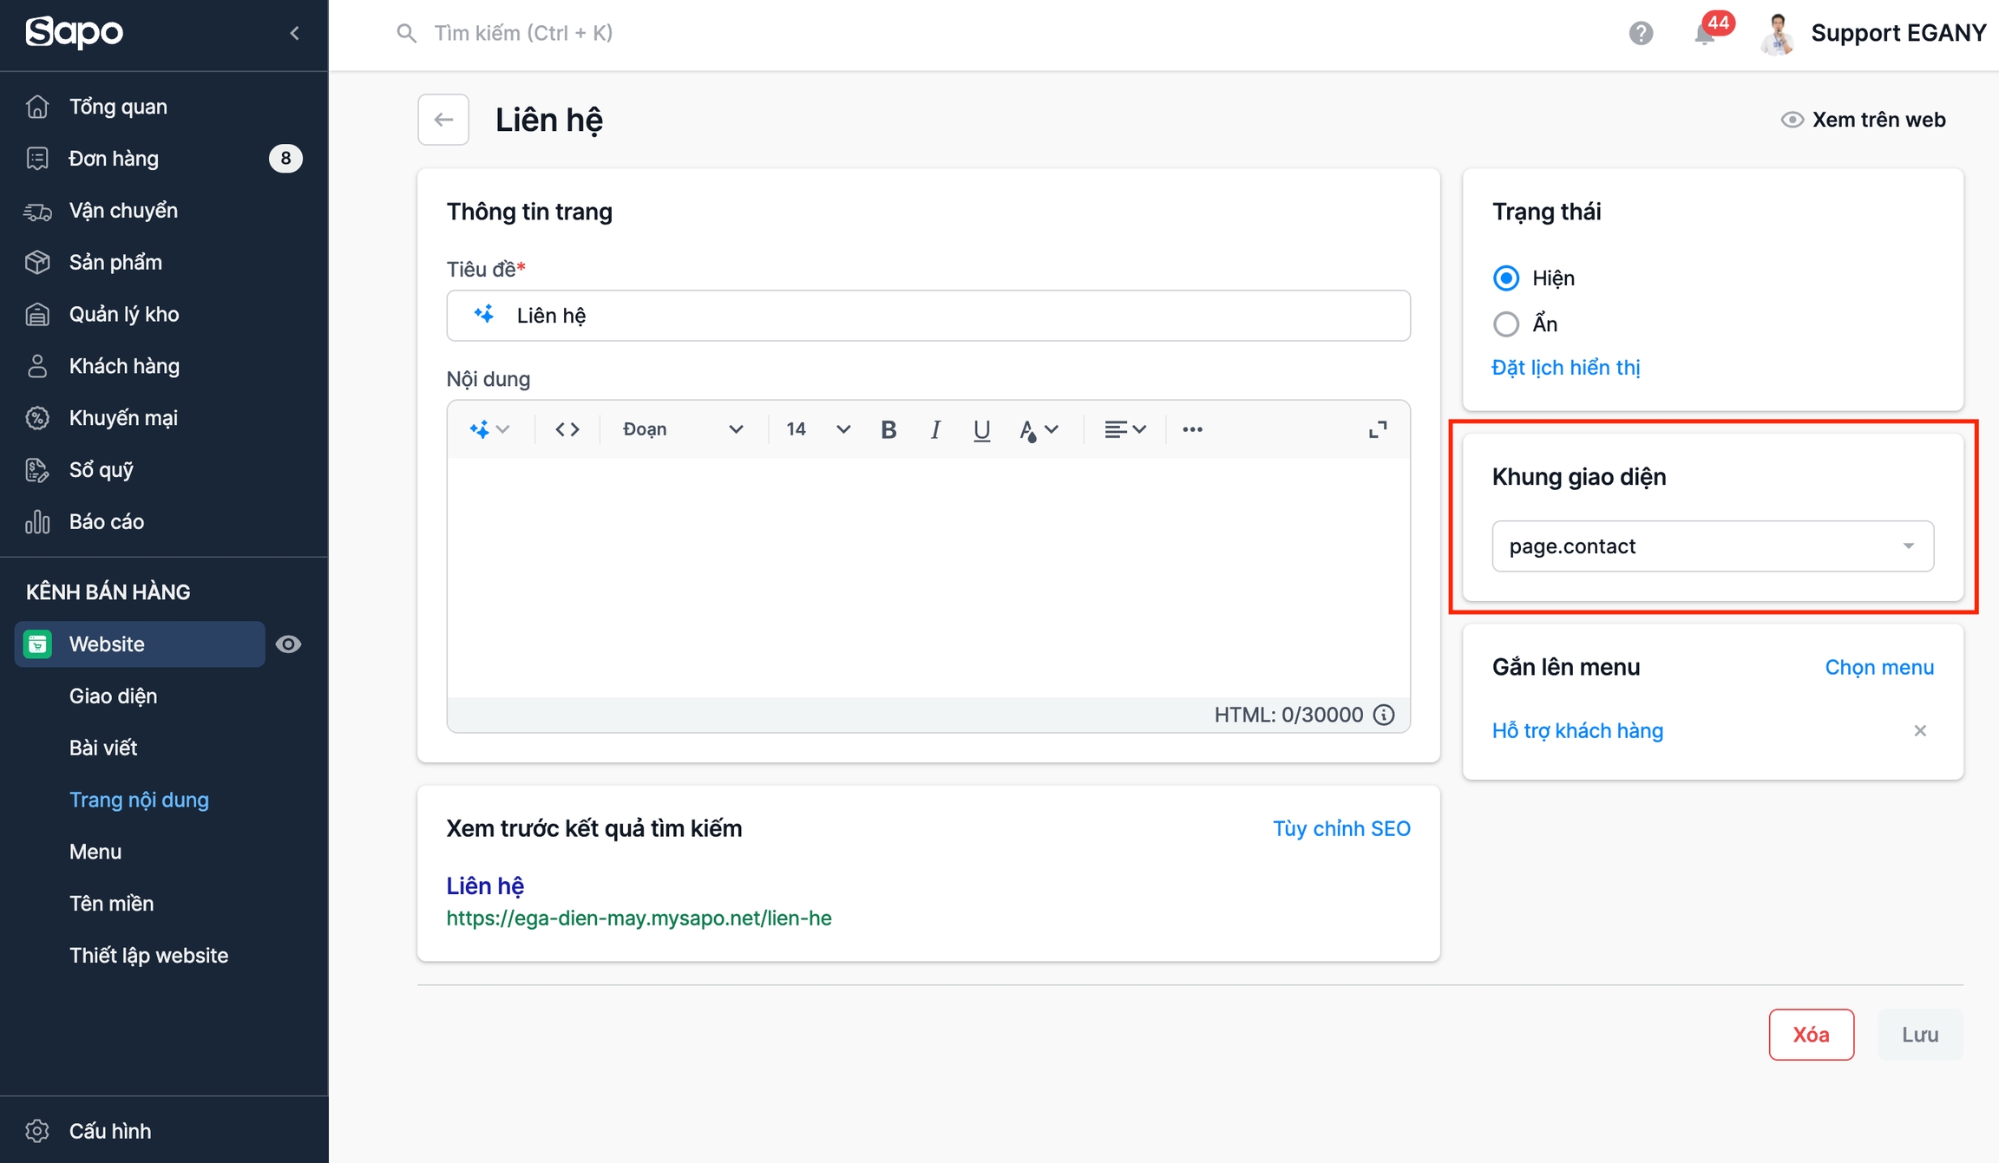This screenshot has width=1999, height=1163.
Task: Select the Ẩn status radio button
Action: 1506,324
